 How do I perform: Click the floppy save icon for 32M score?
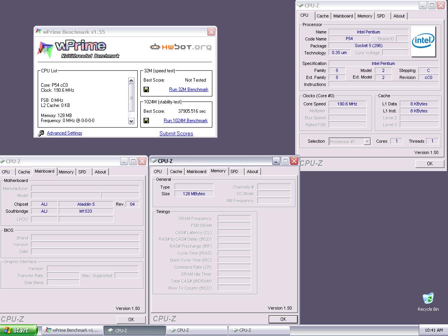click(x=146, y=90)
